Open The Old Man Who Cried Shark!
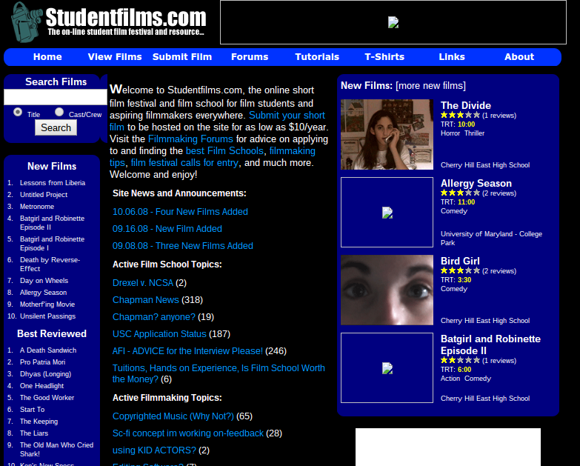The height and width of the screenshot is (466, 580). [x=56, y=449]
